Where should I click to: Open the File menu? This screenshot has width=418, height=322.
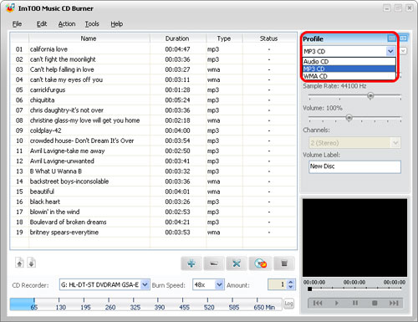(x=17, y=24)
